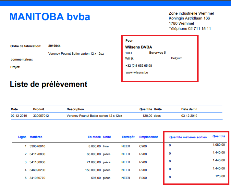The height and width of the screenshot is (189, 231).
Task: Click the customer name Wilsens BVBA
Action: [139, 47]
